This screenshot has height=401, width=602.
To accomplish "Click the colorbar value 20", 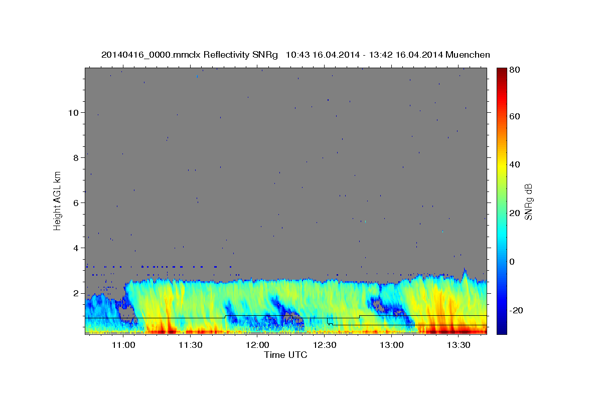I will 515,213.
